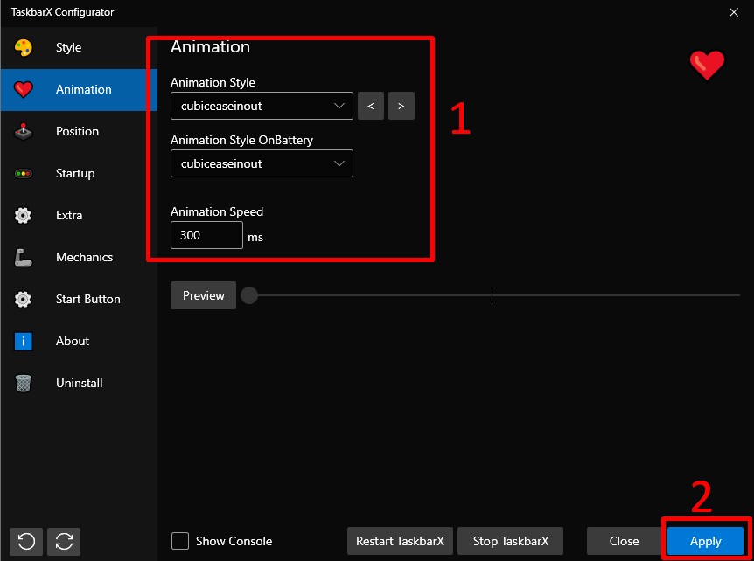Open the Extra settings gear icon

(24, 215)
